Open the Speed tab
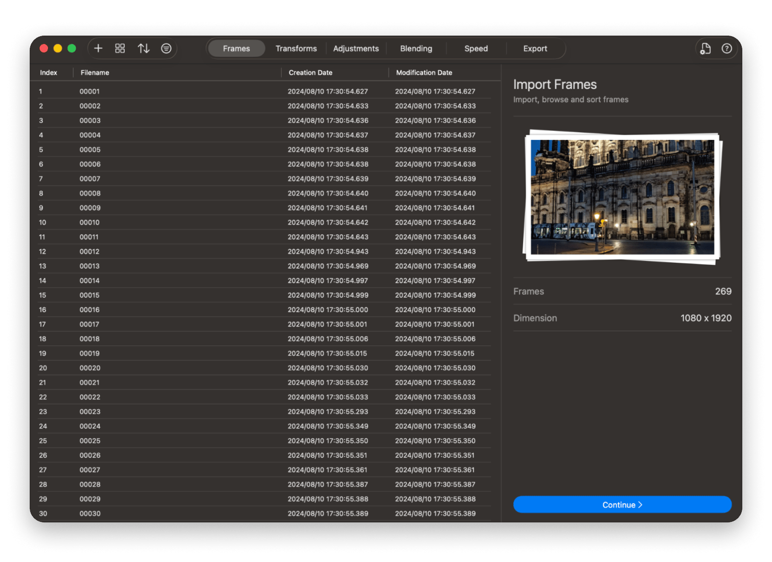The width and height of the screenshot is (772, 562). 476,48
